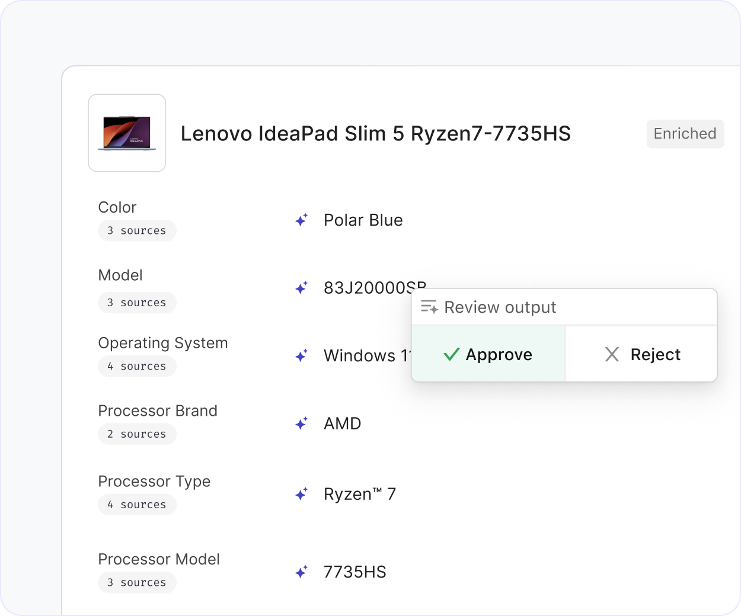This screenshot has width=741, height=616.
Task: Select the Ryzen 7 processor type value
Action: [x=360, y=494]
